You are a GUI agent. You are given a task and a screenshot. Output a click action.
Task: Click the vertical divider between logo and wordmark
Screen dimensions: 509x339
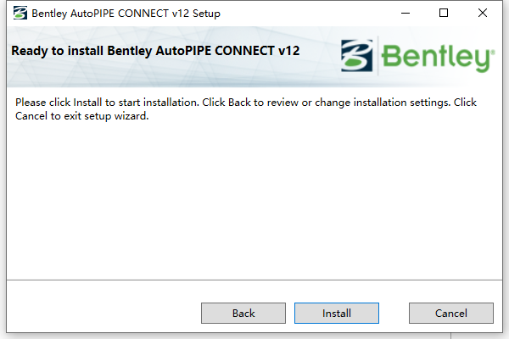378,56
